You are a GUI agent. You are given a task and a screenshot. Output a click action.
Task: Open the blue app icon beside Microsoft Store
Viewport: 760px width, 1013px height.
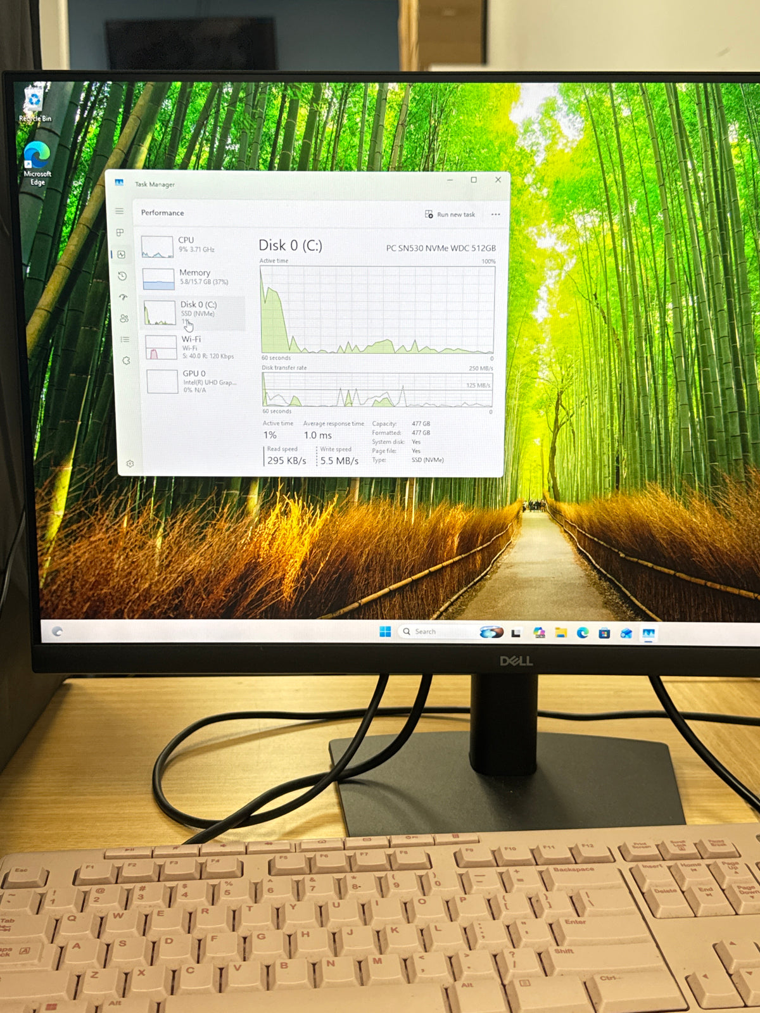coord(626,633)
